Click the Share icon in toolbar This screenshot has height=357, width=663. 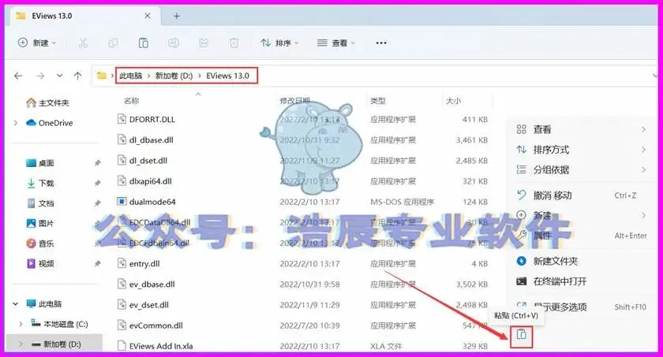click(204, 43)
